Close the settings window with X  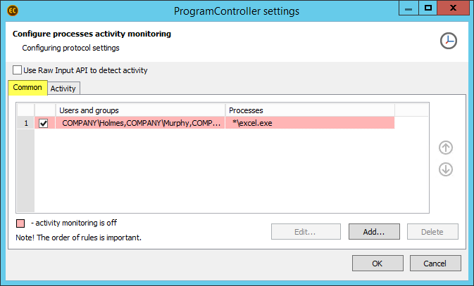453,8
